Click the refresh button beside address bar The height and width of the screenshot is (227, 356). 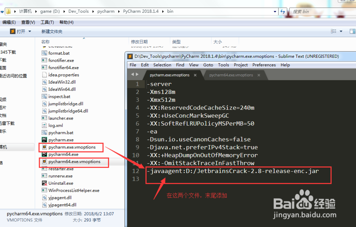point(283,11)
